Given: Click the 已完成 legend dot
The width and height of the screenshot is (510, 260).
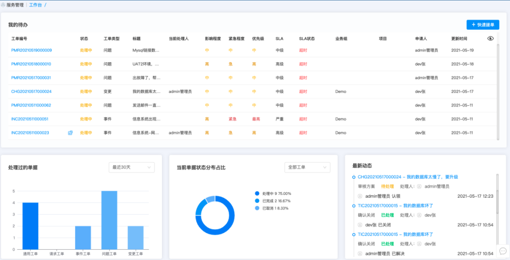Looking at the screenshot, I should coord(257,201).
